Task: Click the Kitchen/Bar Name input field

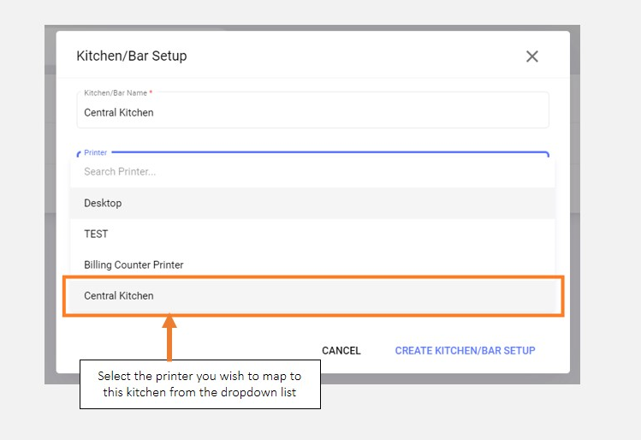Action: [x=312, y=112]
